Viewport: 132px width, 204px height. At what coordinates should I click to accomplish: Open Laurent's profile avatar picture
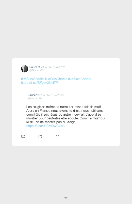tap(25, 69)
